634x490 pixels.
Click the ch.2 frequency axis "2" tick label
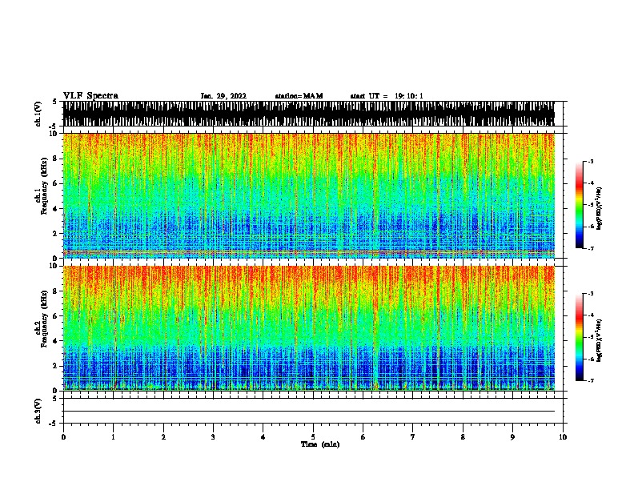point(55,366)
